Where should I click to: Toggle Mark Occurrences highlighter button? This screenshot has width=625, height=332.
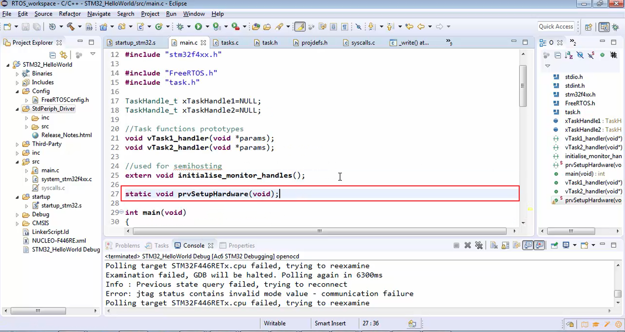[x=300, y=27]
